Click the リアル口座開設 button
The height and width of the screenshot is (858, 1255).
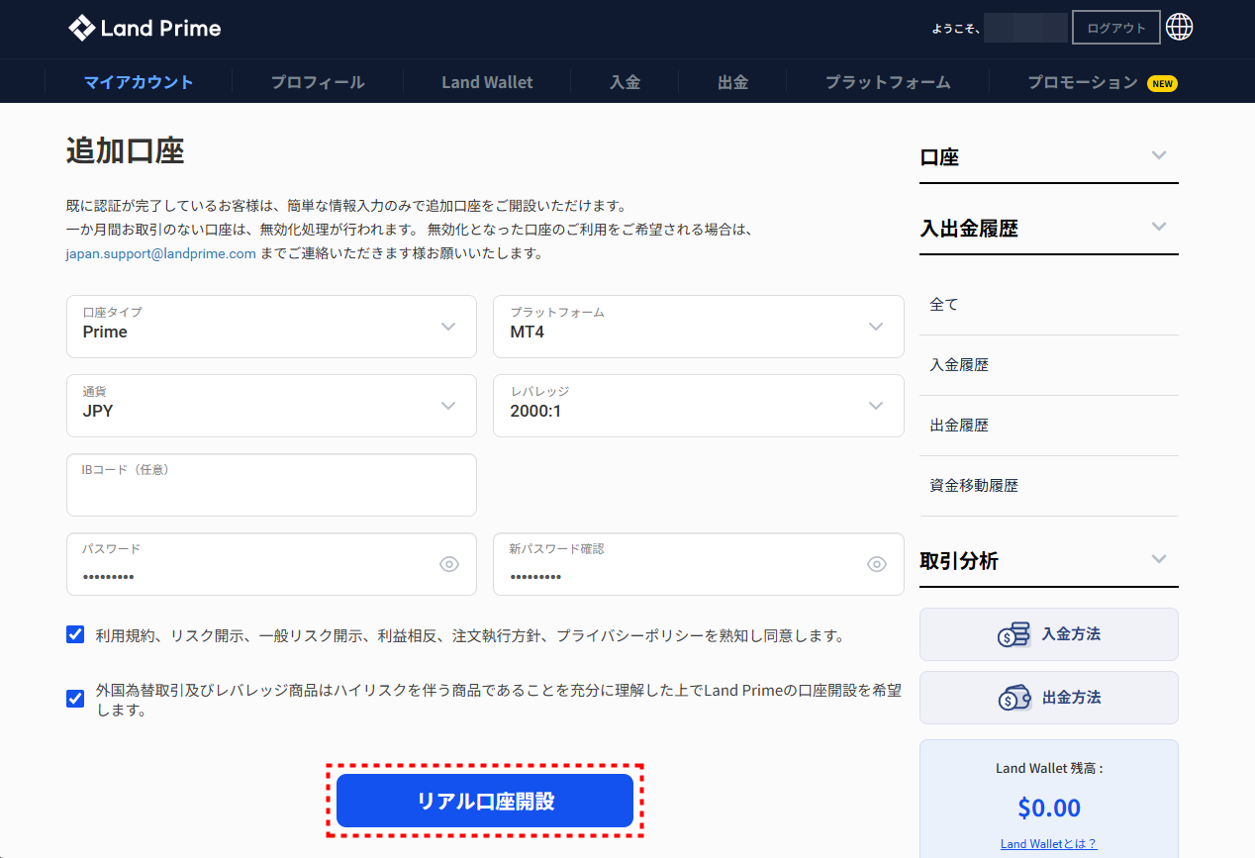[485, 801]
